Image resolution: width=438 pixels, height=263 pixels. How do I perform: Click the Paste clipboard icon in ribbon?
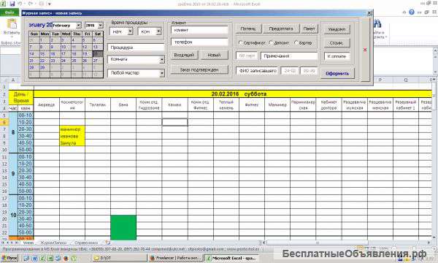[x=12, y=24]
